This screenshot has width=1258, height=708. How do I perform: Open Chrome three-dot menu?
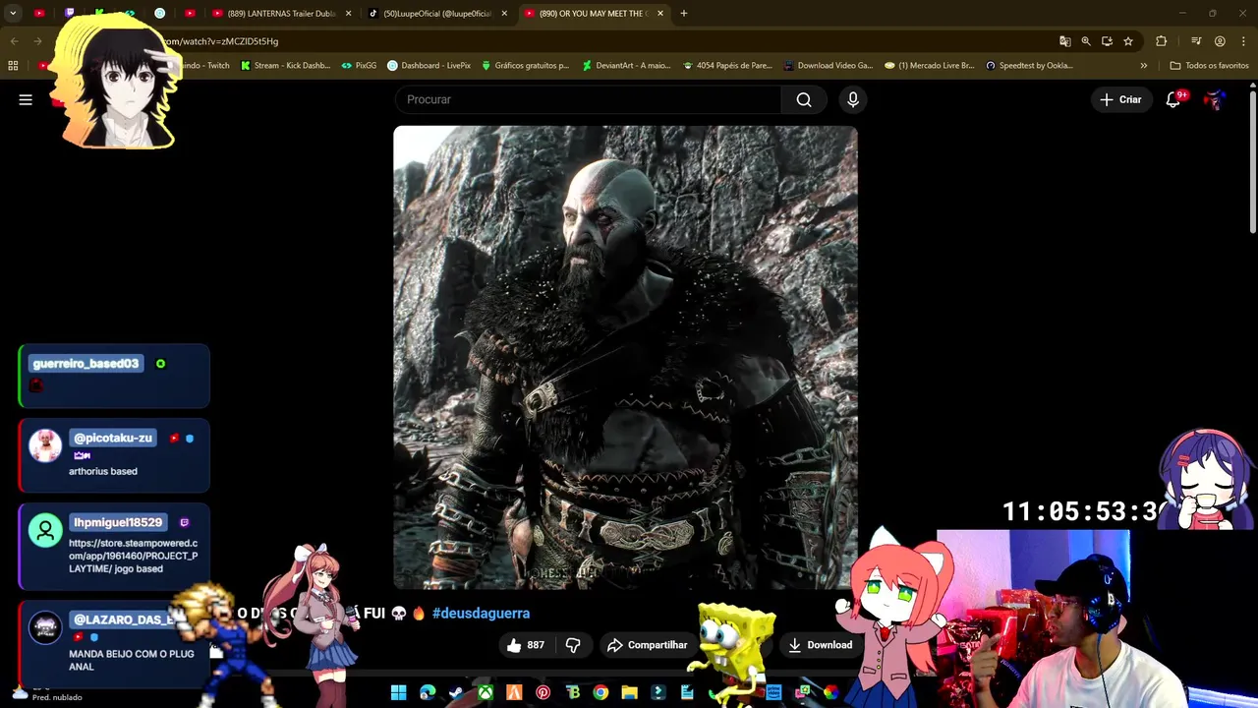pos(1243,41)
